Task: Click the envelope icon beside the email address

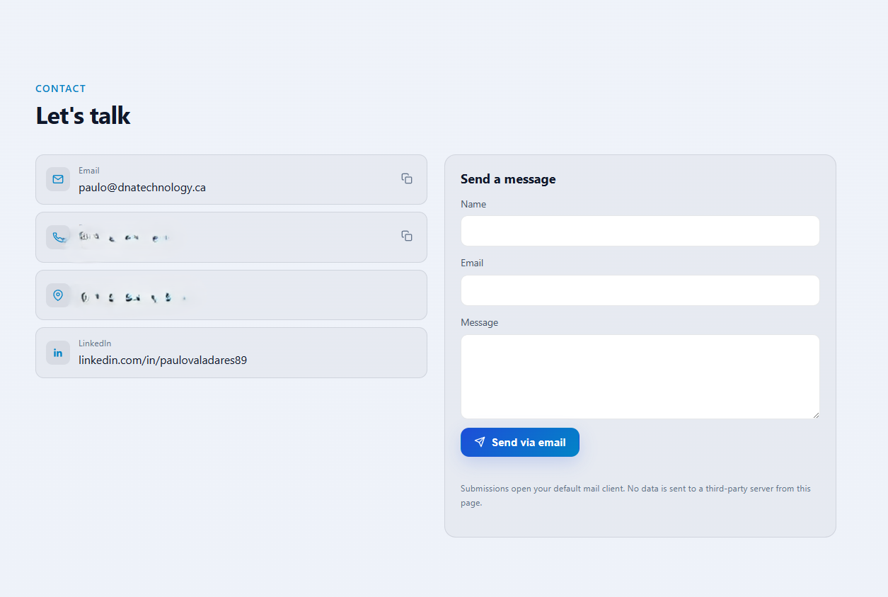Action: pyautogui.click(x=58, y=179)
